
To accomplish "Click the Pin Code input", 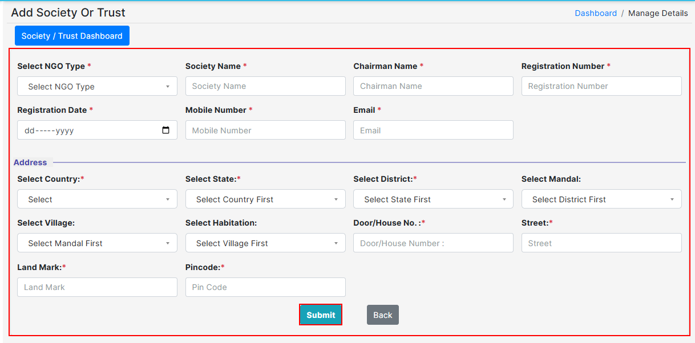I will 265,287.
